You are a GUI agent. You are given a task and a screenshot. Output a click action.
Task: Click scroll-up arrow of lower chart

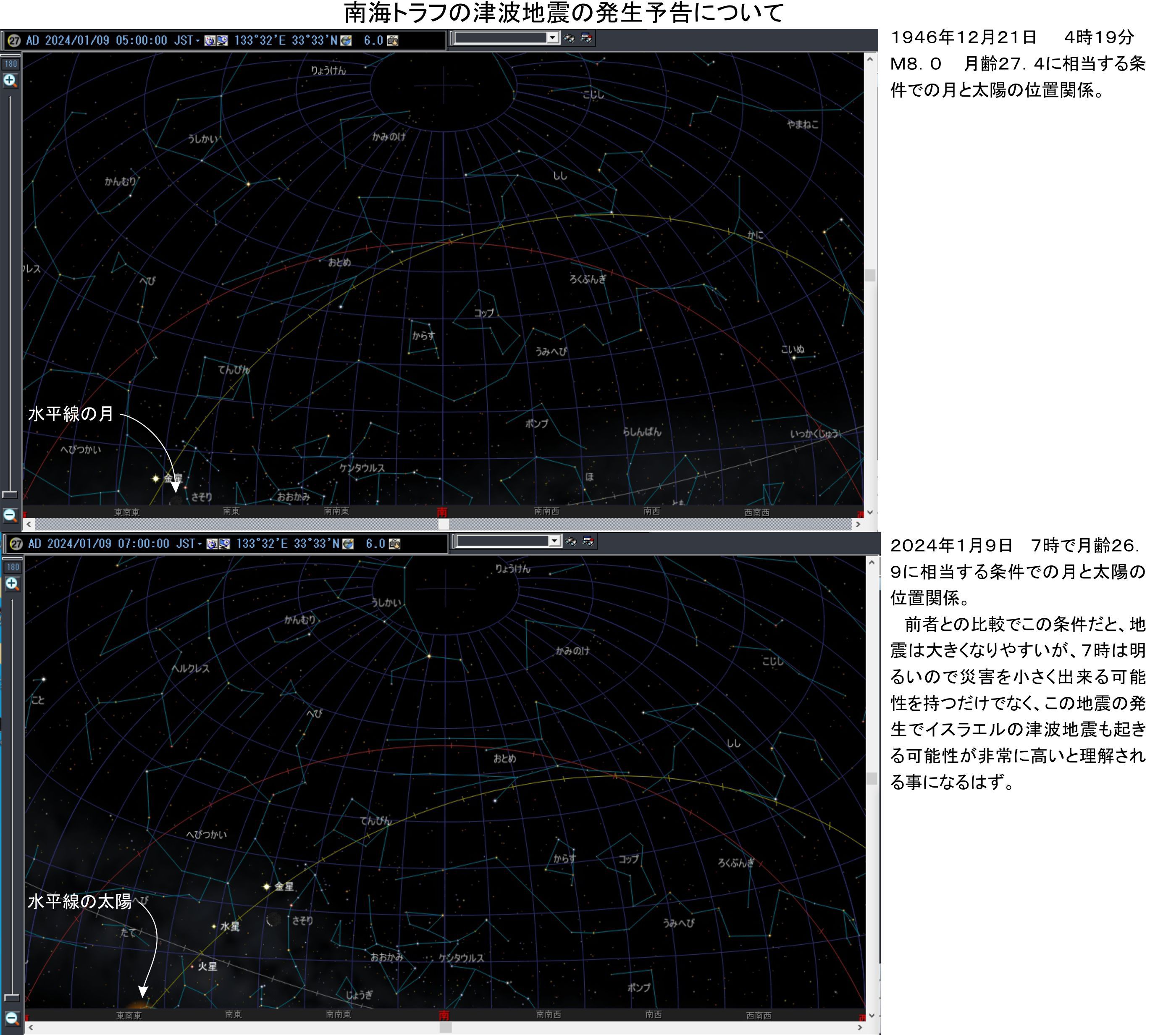point(872,562)
